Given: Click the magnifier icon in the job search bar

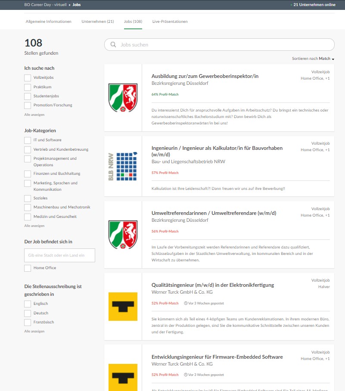Looking at the screenshot, I should (x=113, y=45).
